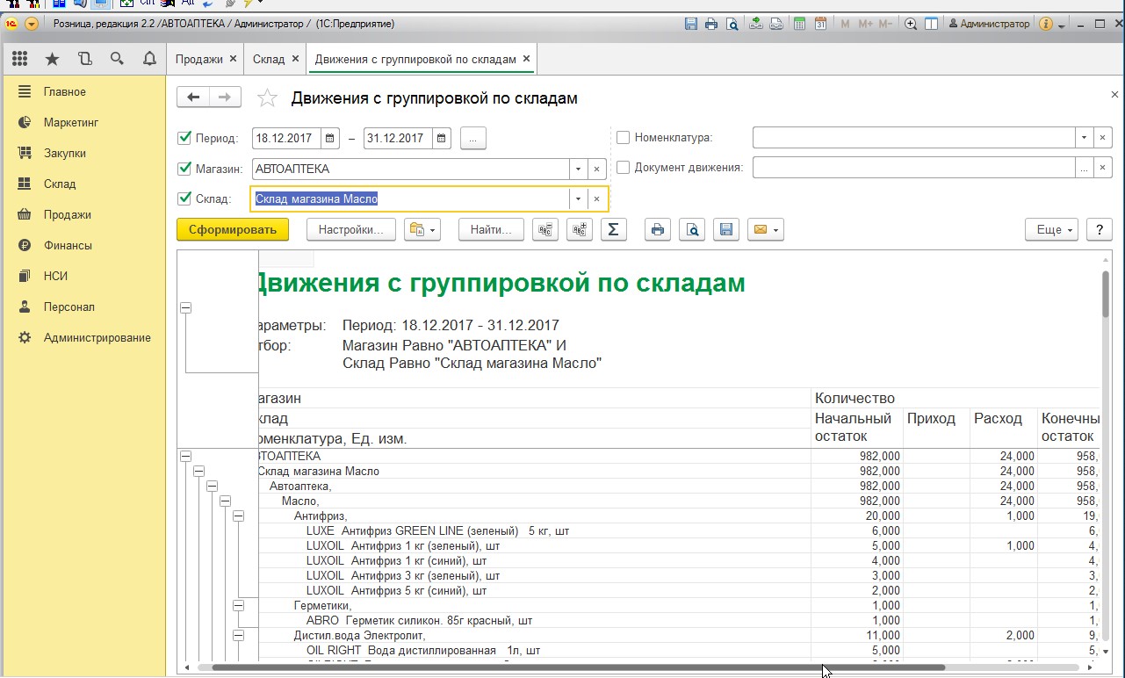Open calendar picker for start date
The width and height of the screenshot is (1125, 678).
click(x=330, y=139)
